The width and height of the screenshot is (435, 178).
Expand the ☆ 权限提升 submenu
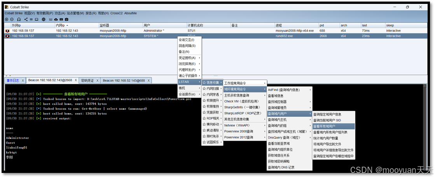pyautogui.click(x=212, y=101)
